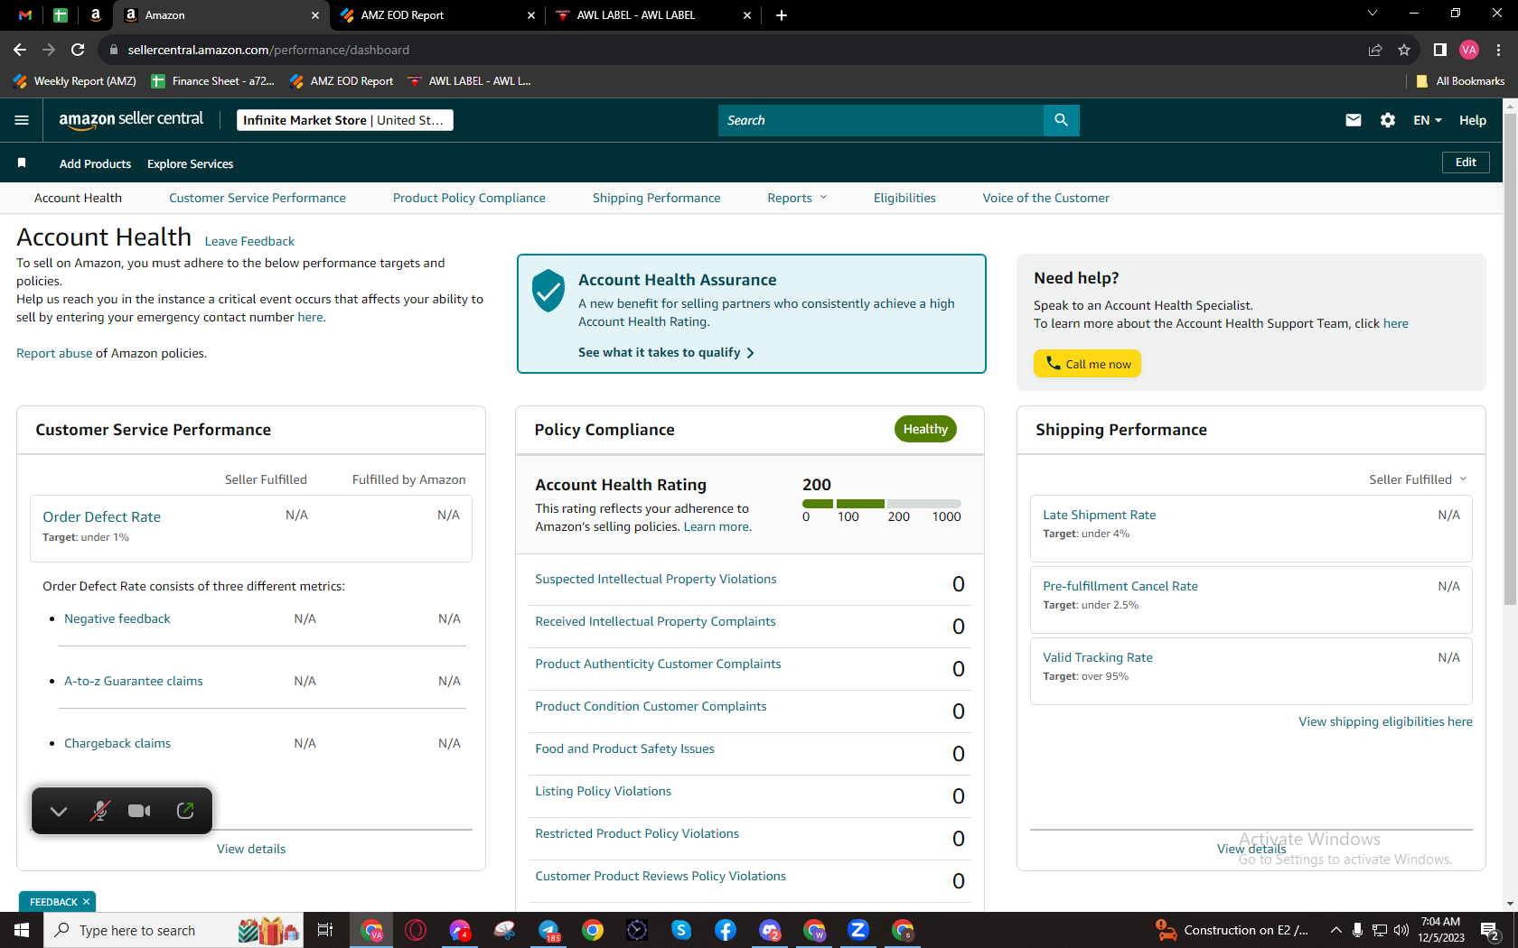Open the Eligibilities tab

(x=904, y=198)
